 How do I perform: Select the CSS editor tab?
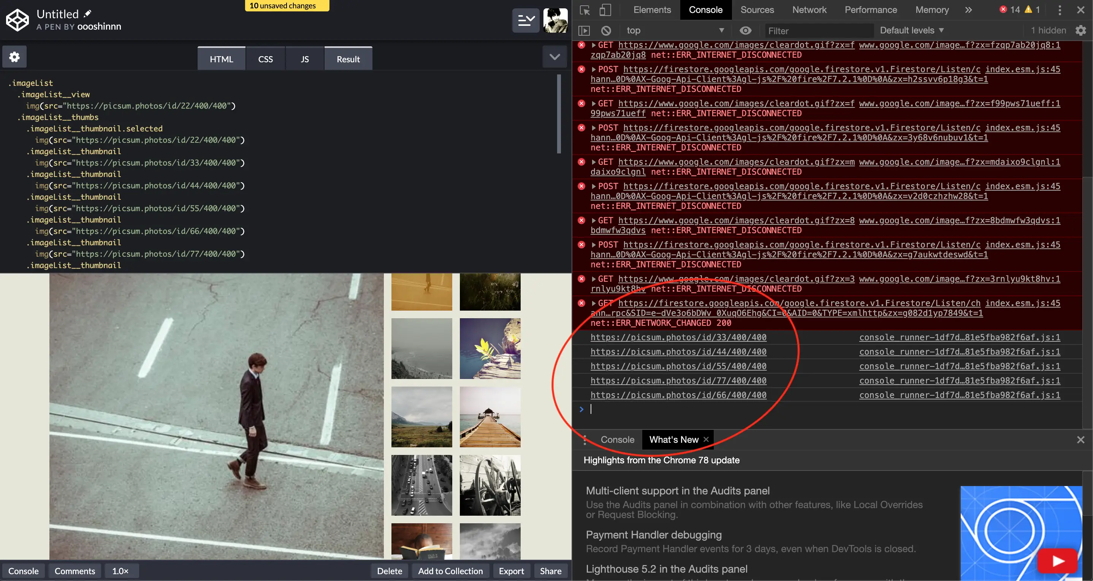click(265, 59)
